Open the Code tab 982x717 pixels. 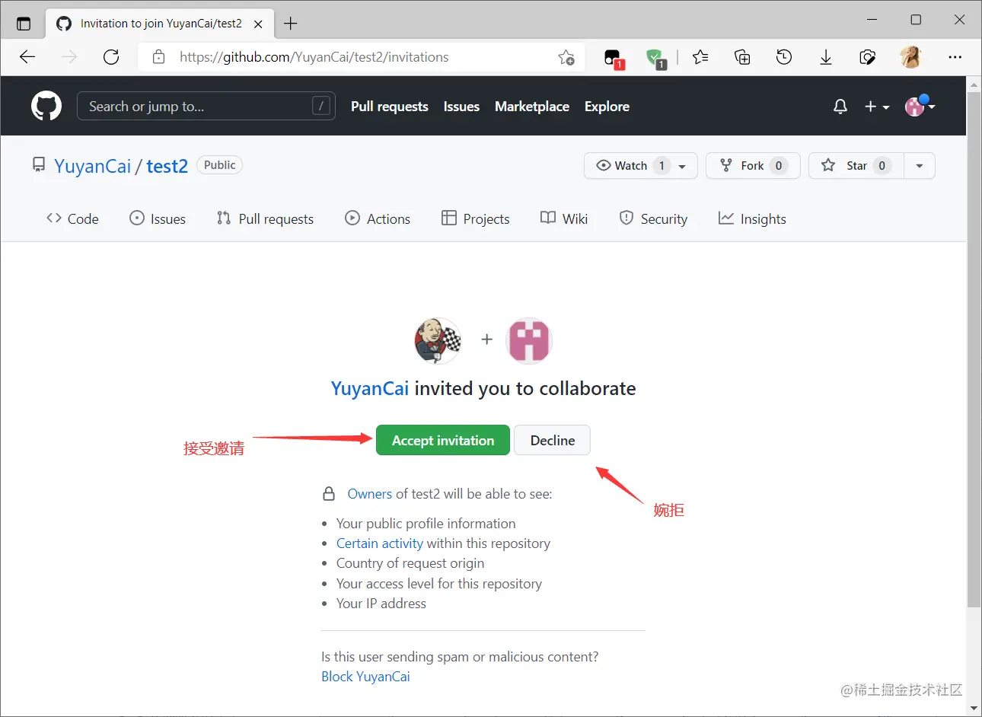click(72, 219)
